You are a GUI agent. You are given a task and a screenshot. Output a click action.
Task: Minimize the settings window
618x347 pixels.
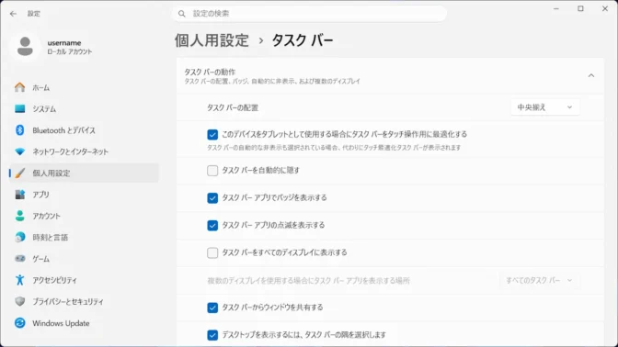point(556,8)
